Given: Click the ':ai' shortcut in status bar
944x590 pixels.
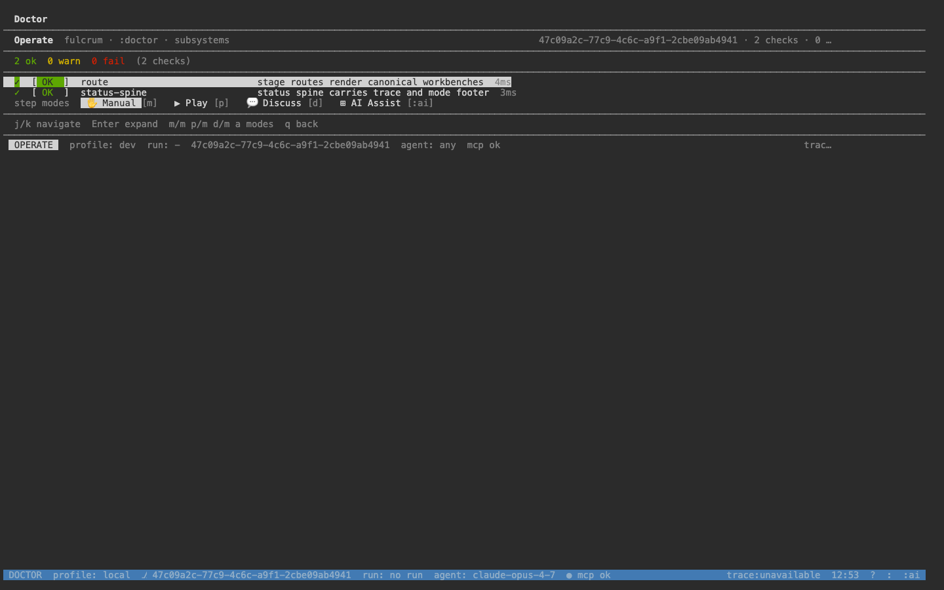Looking at the screenshot, I should pos(911,575).
